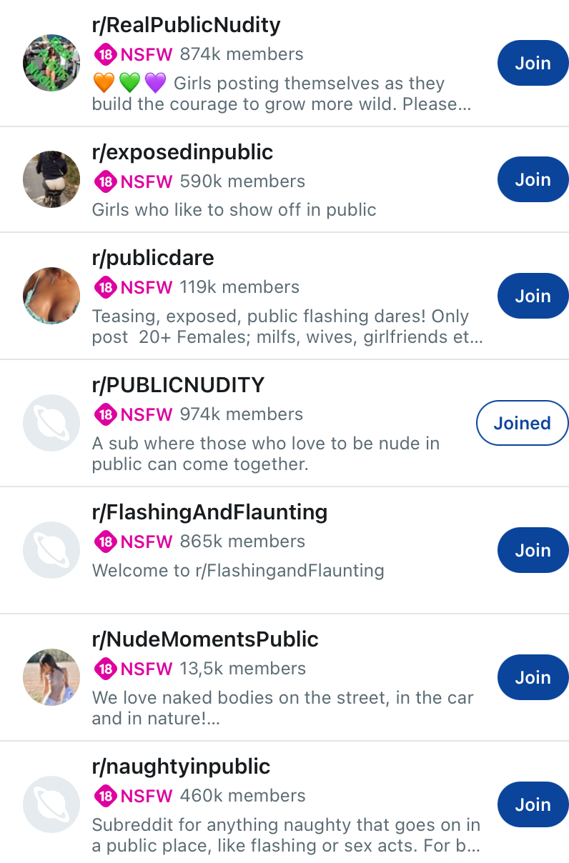
Task: Toggle the Joined button for r/PUBLICNUDITY
Action: pyautogui.click(x=522, y=423)
